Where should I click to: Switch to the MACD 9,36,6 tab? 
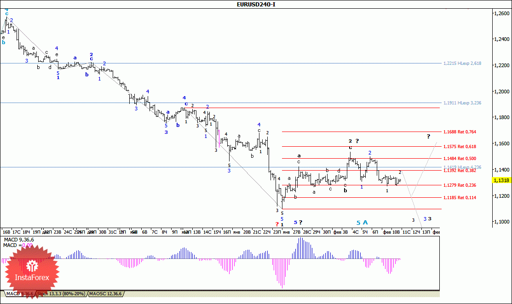click(20, 293)
